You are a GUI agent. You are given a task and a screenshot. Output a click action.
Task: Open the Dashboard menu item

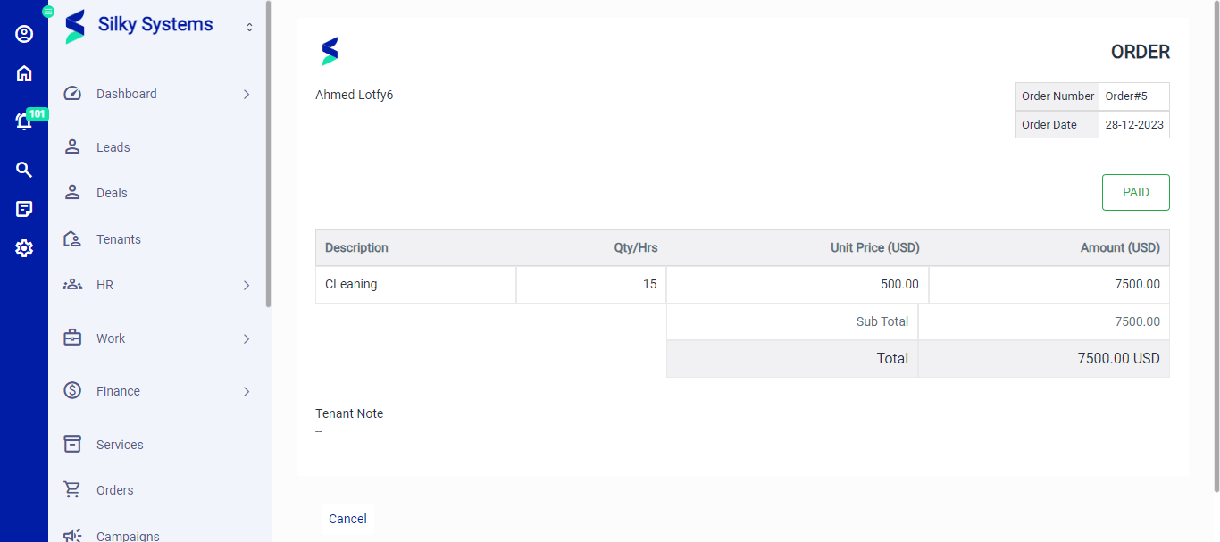[158, 94]
